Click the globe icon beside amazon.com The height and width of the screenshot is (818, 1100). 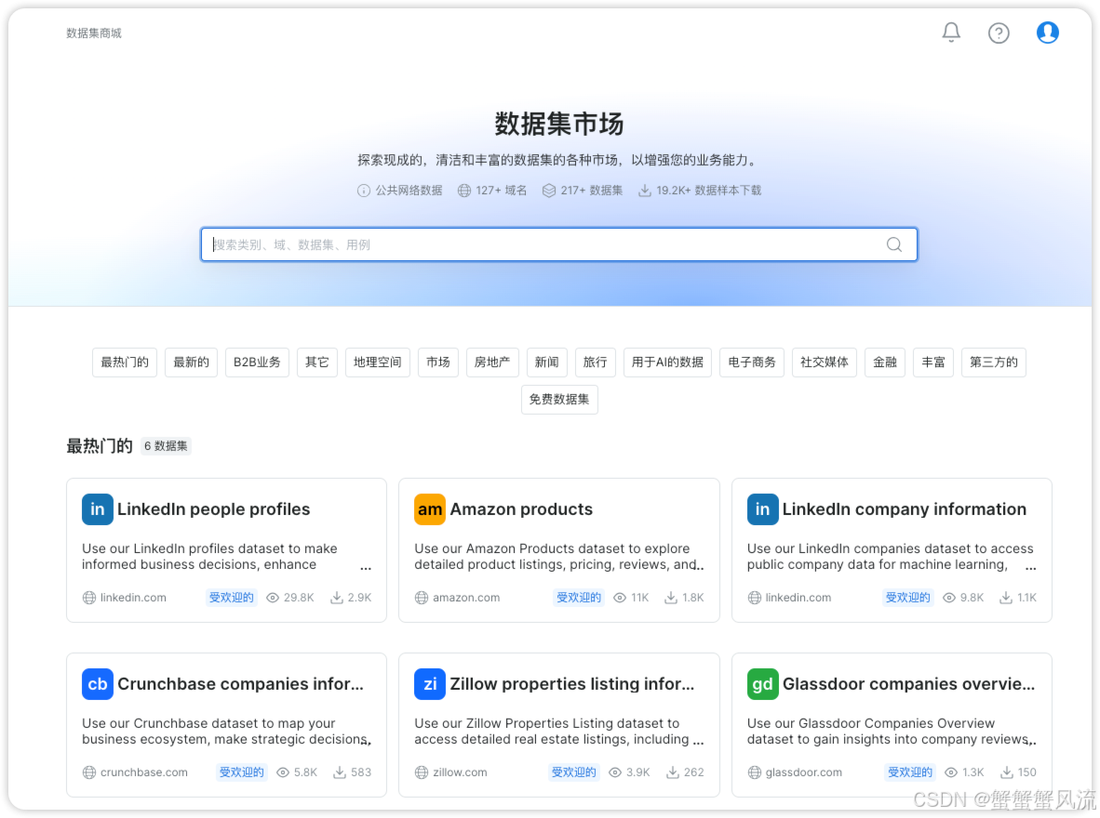(x=421, y=598)
